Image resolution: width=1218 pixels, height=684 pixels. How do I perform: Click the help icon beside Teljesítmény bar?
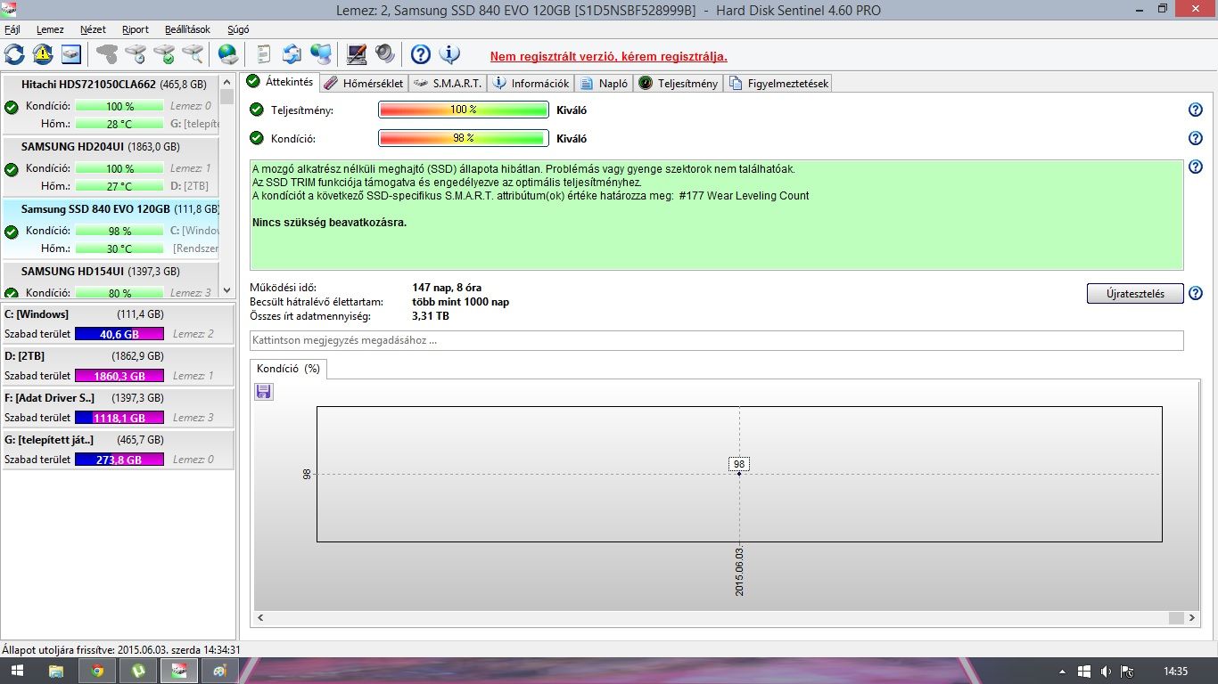point(1196,110)
